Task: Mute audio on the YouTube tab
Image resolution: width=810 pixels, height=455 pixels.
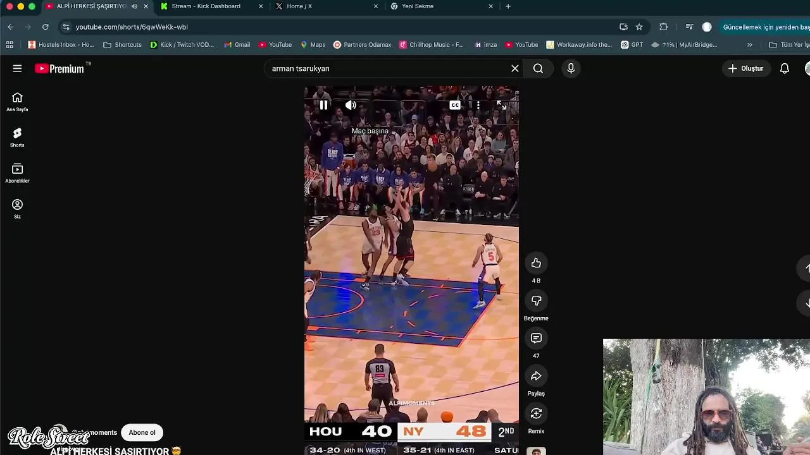Action: point(134,6)
